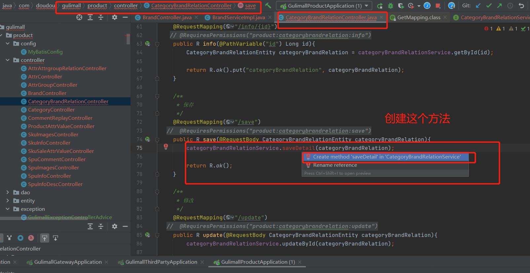Click the errors count indicator in the editor corner

pyautogui.click(x=488, y=29)
